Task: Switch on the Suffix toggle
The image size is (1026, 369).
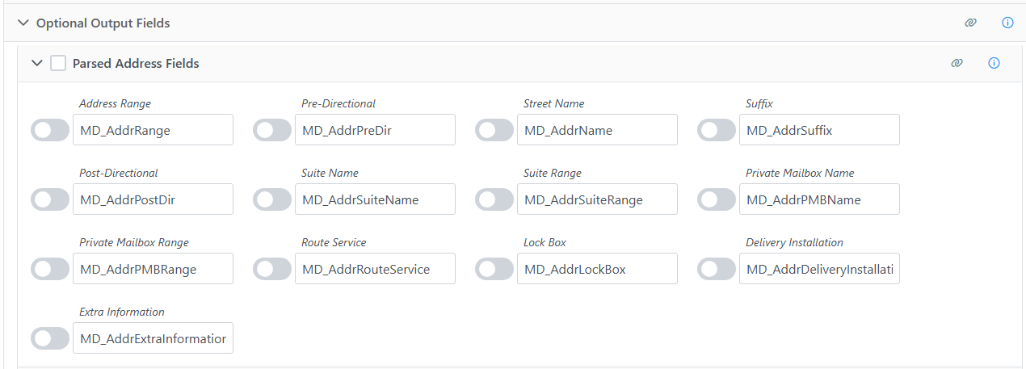Action: tap(717, 130)
